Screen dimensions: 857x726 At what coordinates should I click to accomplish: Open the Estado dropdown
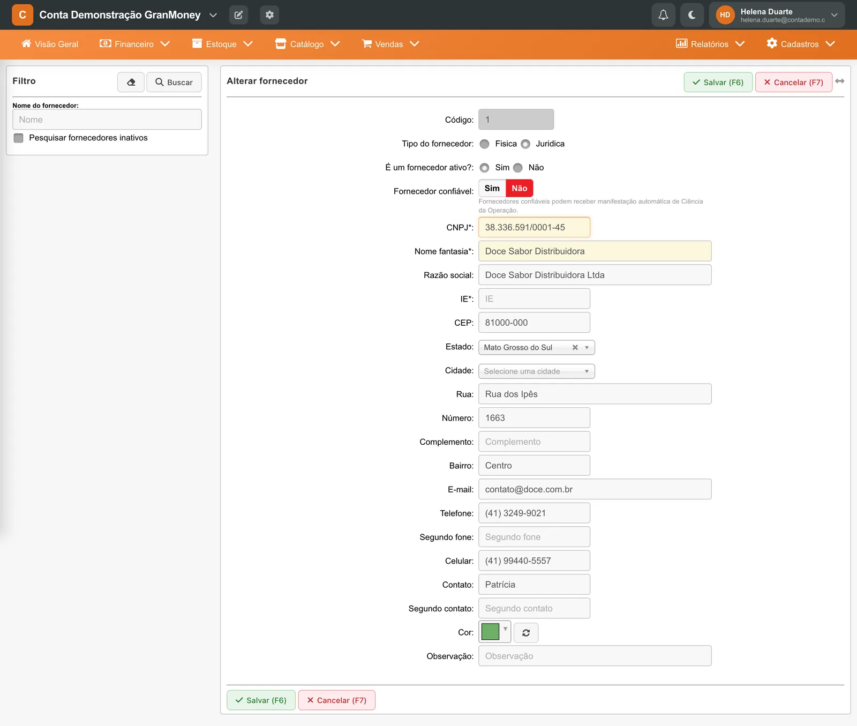(x=537, y=347)
